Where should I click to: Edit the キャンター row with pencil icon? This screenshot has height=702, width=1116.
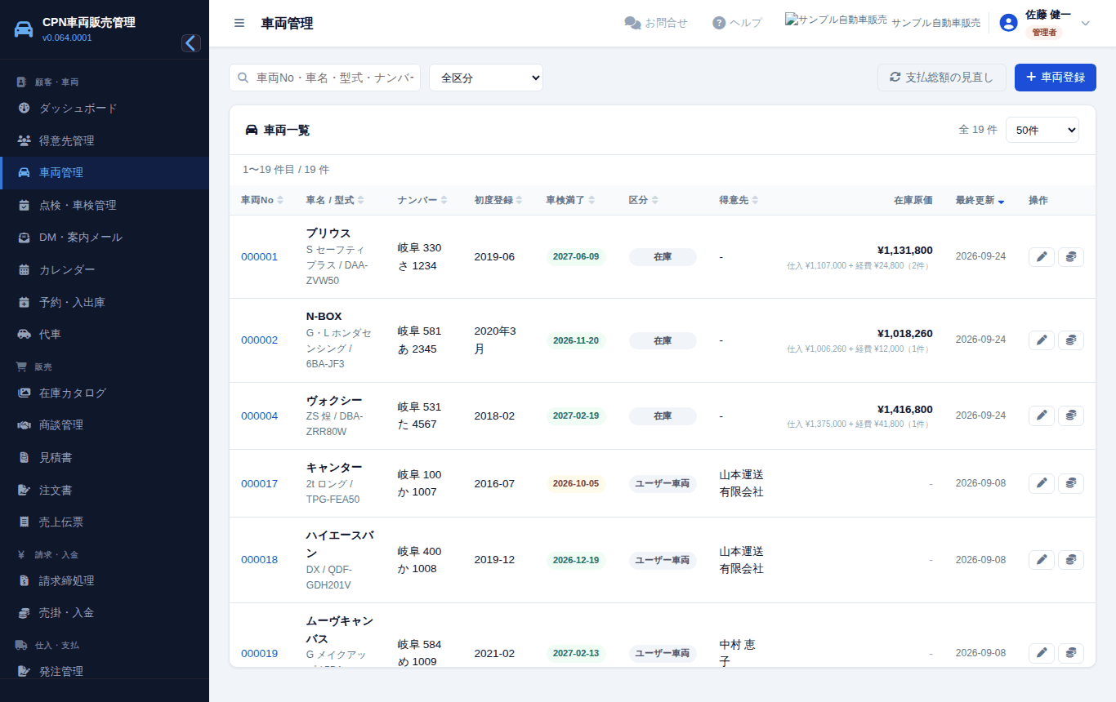[x=1041, y=483]
